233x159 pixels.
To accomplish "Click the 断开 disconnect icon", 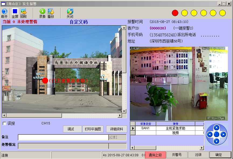I will (5, 12).
